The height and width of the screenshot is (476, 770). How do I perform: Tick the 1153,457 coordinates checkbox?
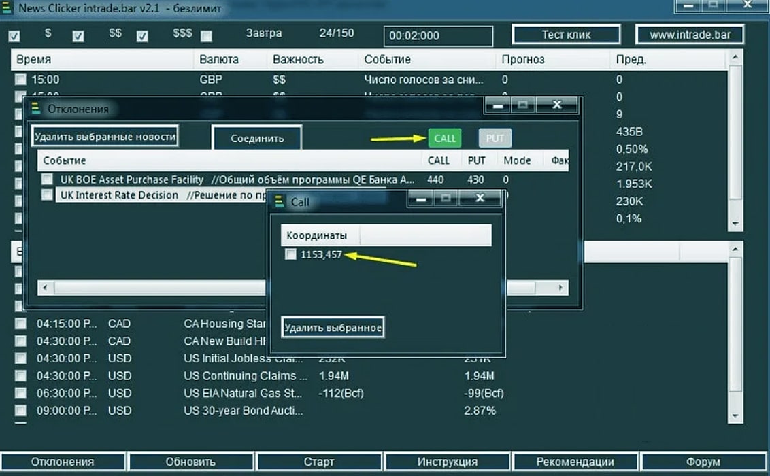click(290, 254)
